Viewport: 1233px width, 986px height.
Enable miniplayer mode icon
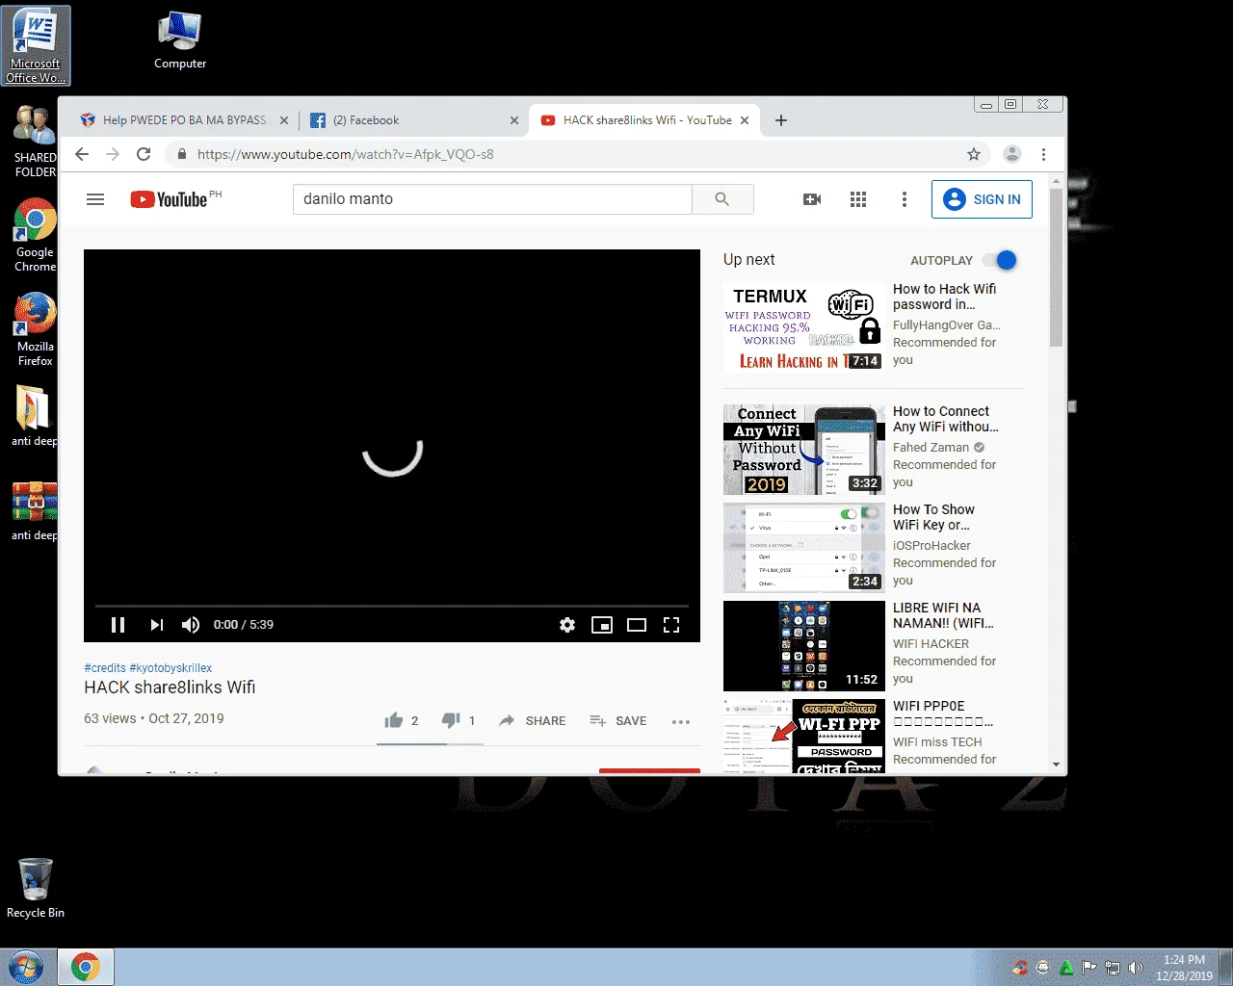[x=602, y=625]
